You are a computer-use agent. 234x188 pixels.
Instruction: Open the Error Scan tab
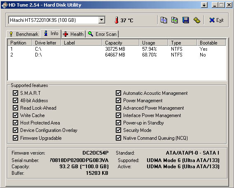(x=102, y=34)
